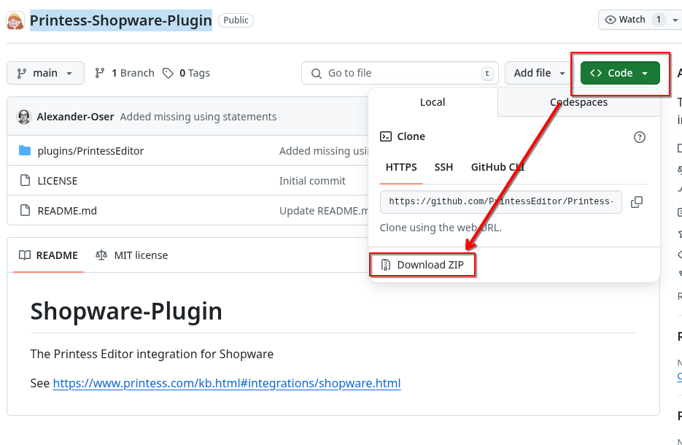682x445 pixels.
Task: Select the HTTPS clone tab
Action: 401,168
